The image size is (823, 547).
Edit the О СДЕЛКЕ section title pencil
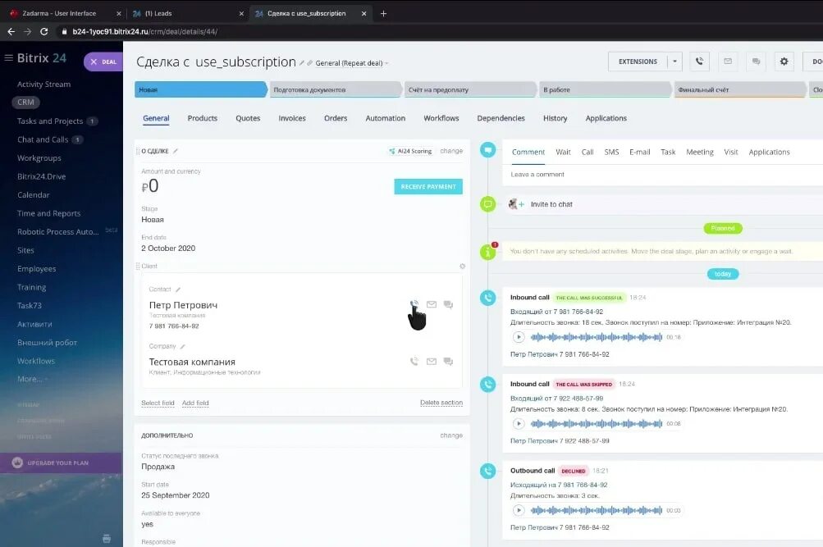(x=176, y=151)
